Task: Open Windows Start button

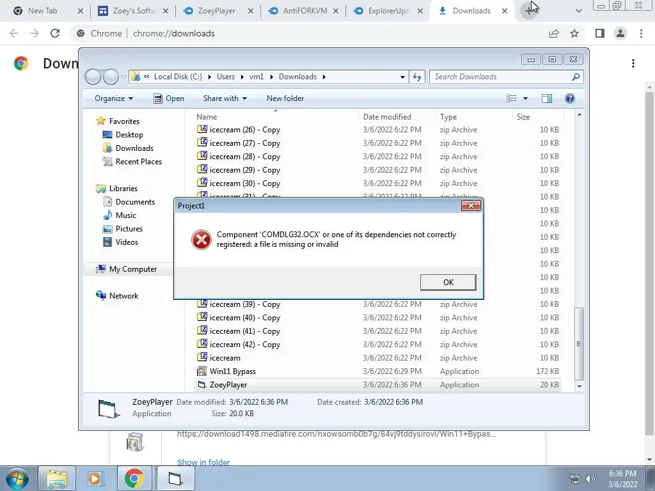Action: [x=17, y=478]
